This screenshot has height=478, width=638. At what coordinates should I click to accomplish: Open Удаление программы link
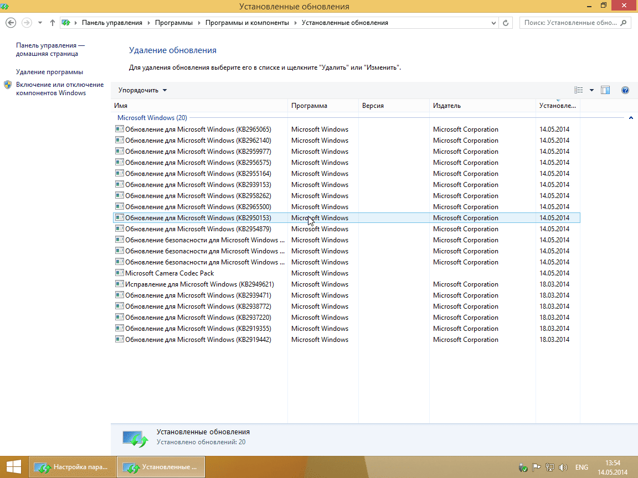click(49, 72)
